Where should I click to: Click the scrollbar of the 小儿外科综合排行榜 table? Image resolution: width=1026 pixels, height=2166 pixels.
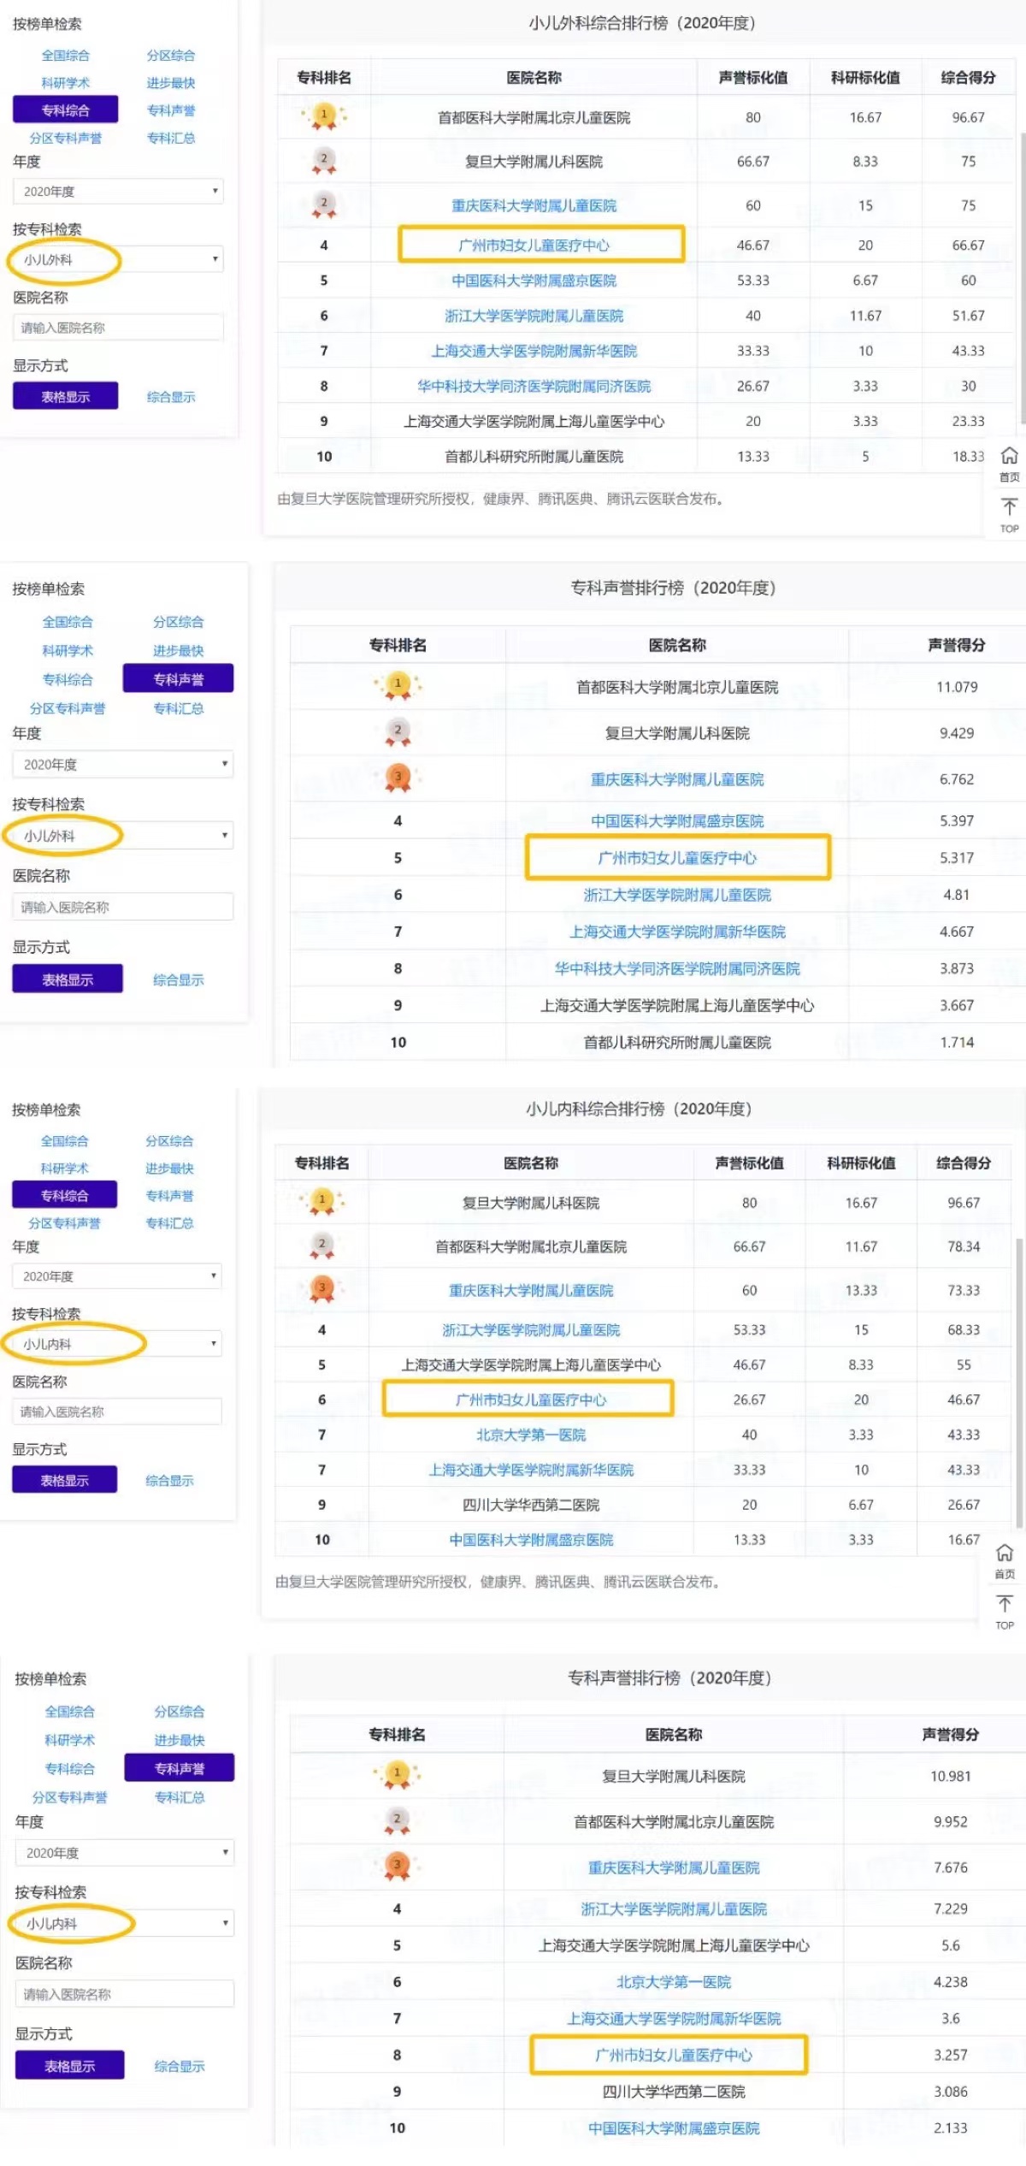tap(1023, 277)
